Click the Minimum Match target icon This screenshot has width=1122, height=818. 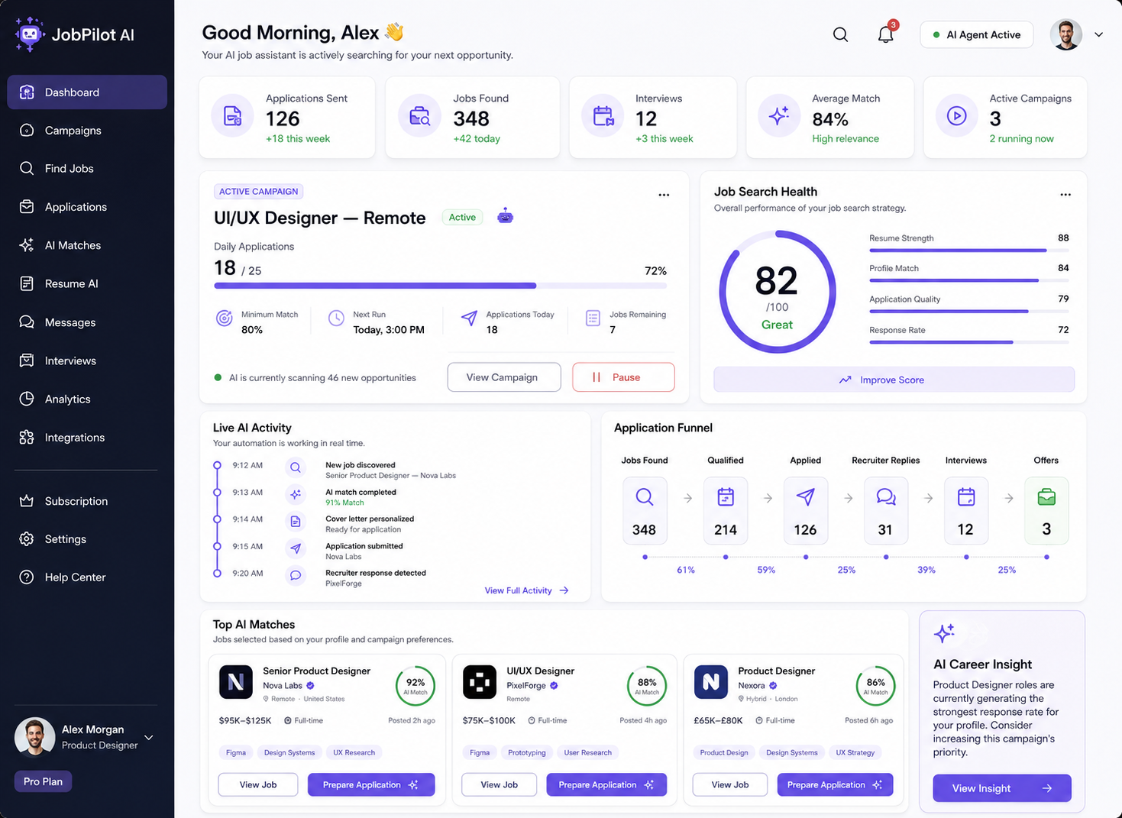[224, 318]
